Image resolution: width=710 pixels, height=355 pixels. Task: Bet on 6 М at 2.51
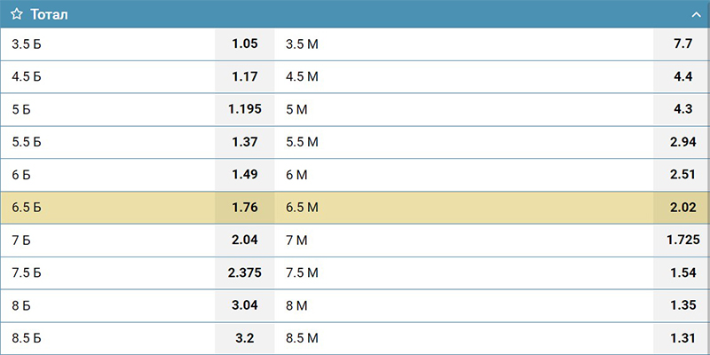[x=682, y=175]
